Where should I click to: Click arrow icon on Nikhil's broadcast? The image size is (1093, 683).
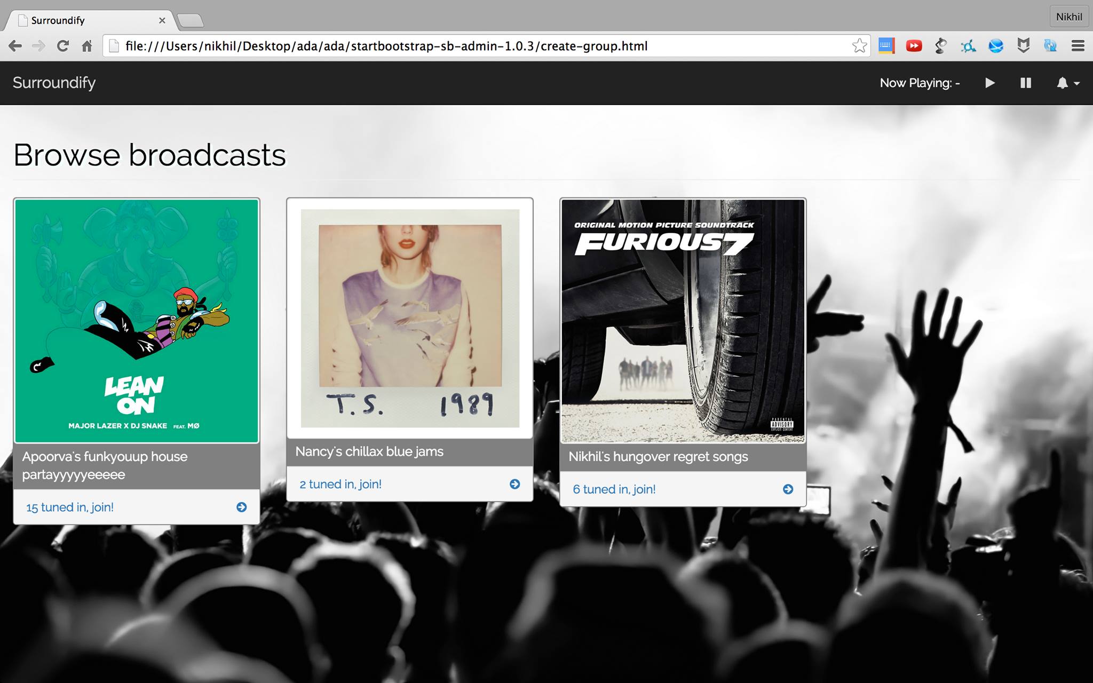(x=788, y=489)
